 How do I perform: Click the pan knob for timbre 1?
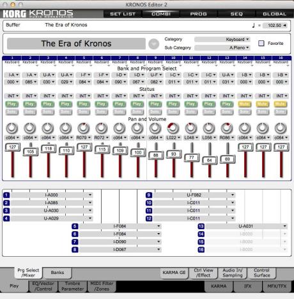(x=12, y=128)
